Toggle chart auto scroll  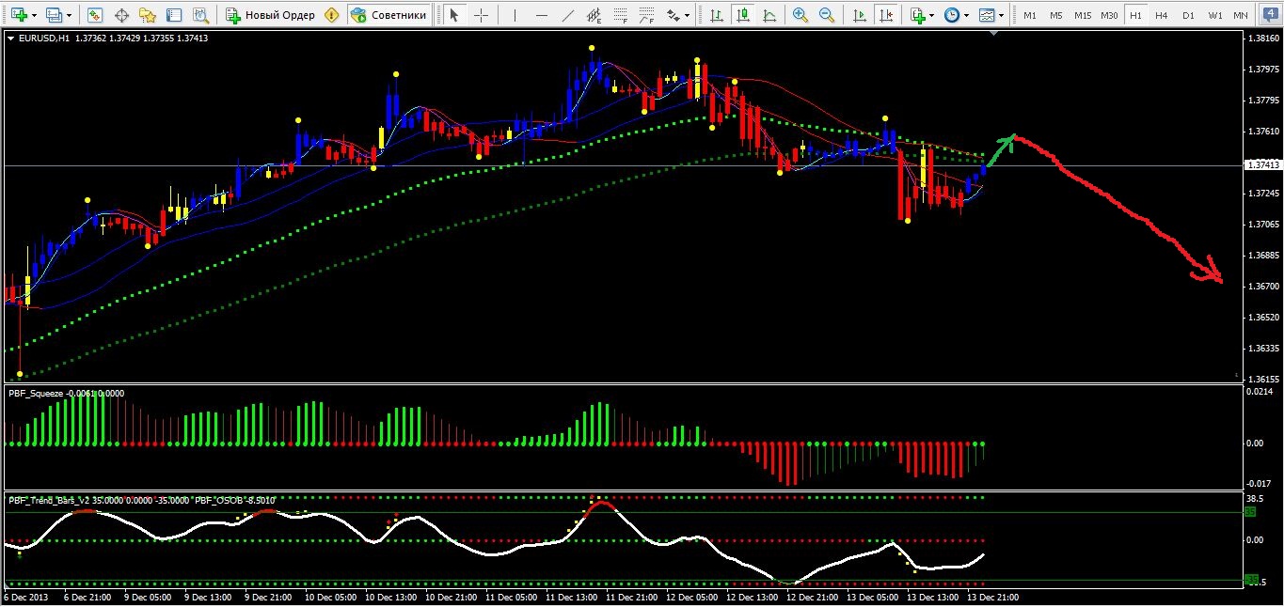click(x=859, y=15)
